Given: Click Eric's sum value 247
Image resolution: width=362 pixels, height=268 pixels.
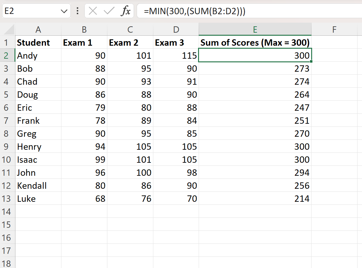Looking at the screenshot, I should pyautogui.click(x=255, y=108).
